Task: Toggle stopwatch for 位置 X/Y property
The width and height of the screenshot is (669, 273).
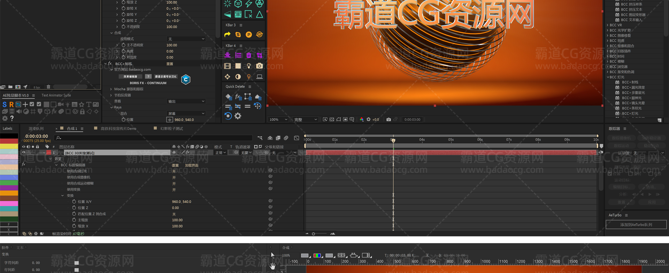Action: click(74, 202)
